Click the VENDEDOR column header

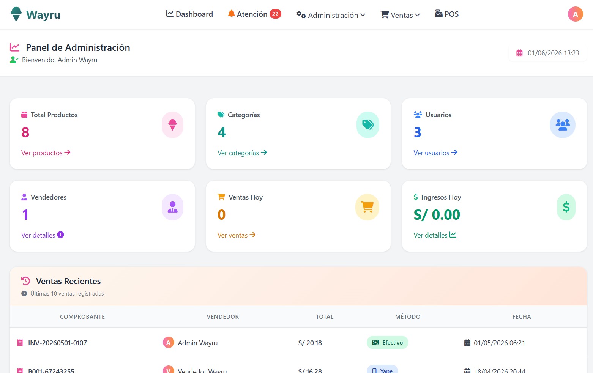click(x=223, y=316)
